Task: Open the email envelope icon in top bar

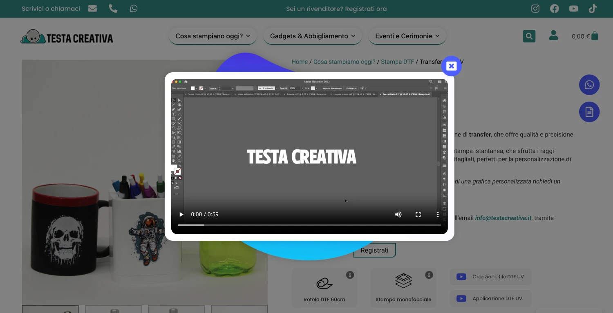Action: coord(93,9)
